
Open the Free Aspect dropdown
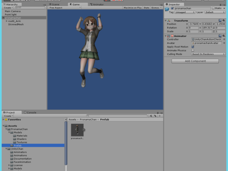(65, 8)
